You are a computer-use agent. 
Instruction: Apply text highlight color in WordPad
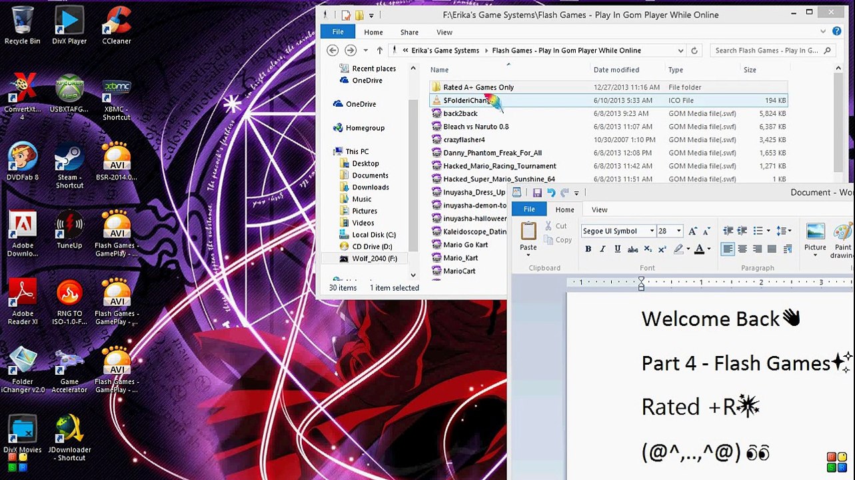pos(678,249)
